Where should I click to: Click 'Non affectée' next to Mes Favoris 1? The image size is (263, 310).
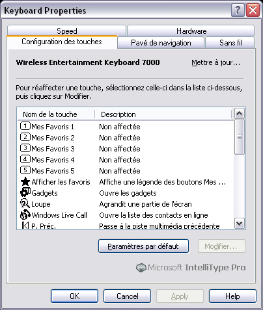[120, 127]
